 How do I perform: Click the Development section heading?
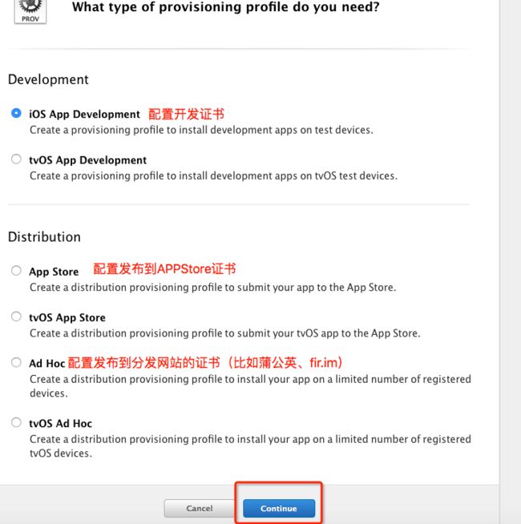coord(48,79)
